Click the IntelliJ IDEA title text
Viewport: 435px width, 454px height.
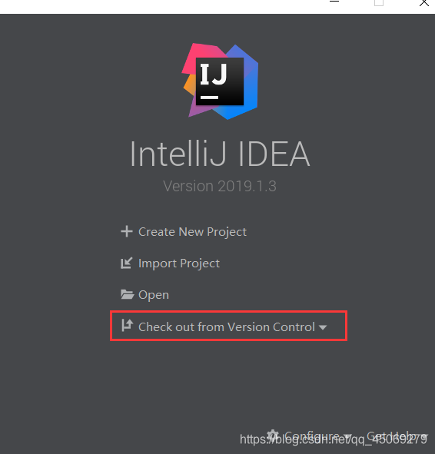pyautogui.click(x=220, y=154)
